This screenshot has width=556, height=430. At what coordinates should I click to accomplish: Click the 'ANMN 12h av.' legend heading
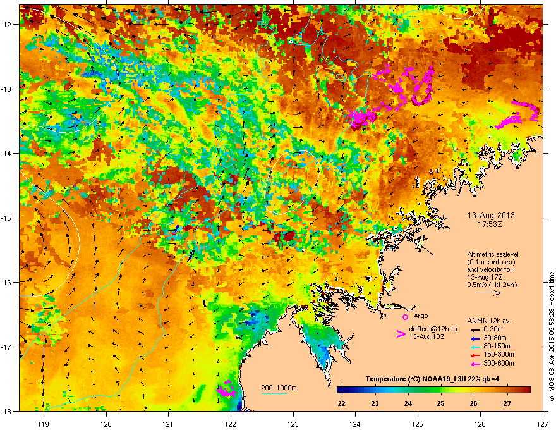pyautogui.click(x=489, y=321)
